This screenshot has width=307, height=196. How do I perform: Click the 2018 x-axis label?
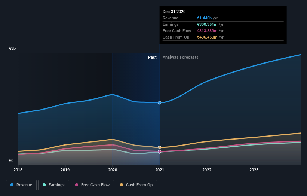pyautogui.click(x=18, y=170)
